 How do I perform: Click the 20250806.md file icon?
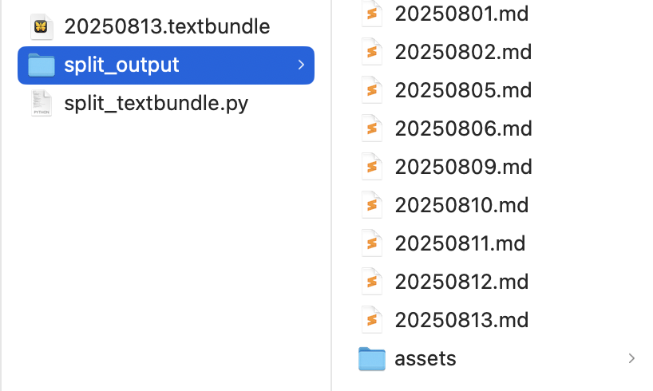(372, 128)
